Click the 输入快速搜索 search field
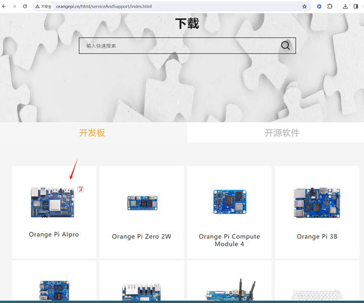364x303 pixels. 187,46
